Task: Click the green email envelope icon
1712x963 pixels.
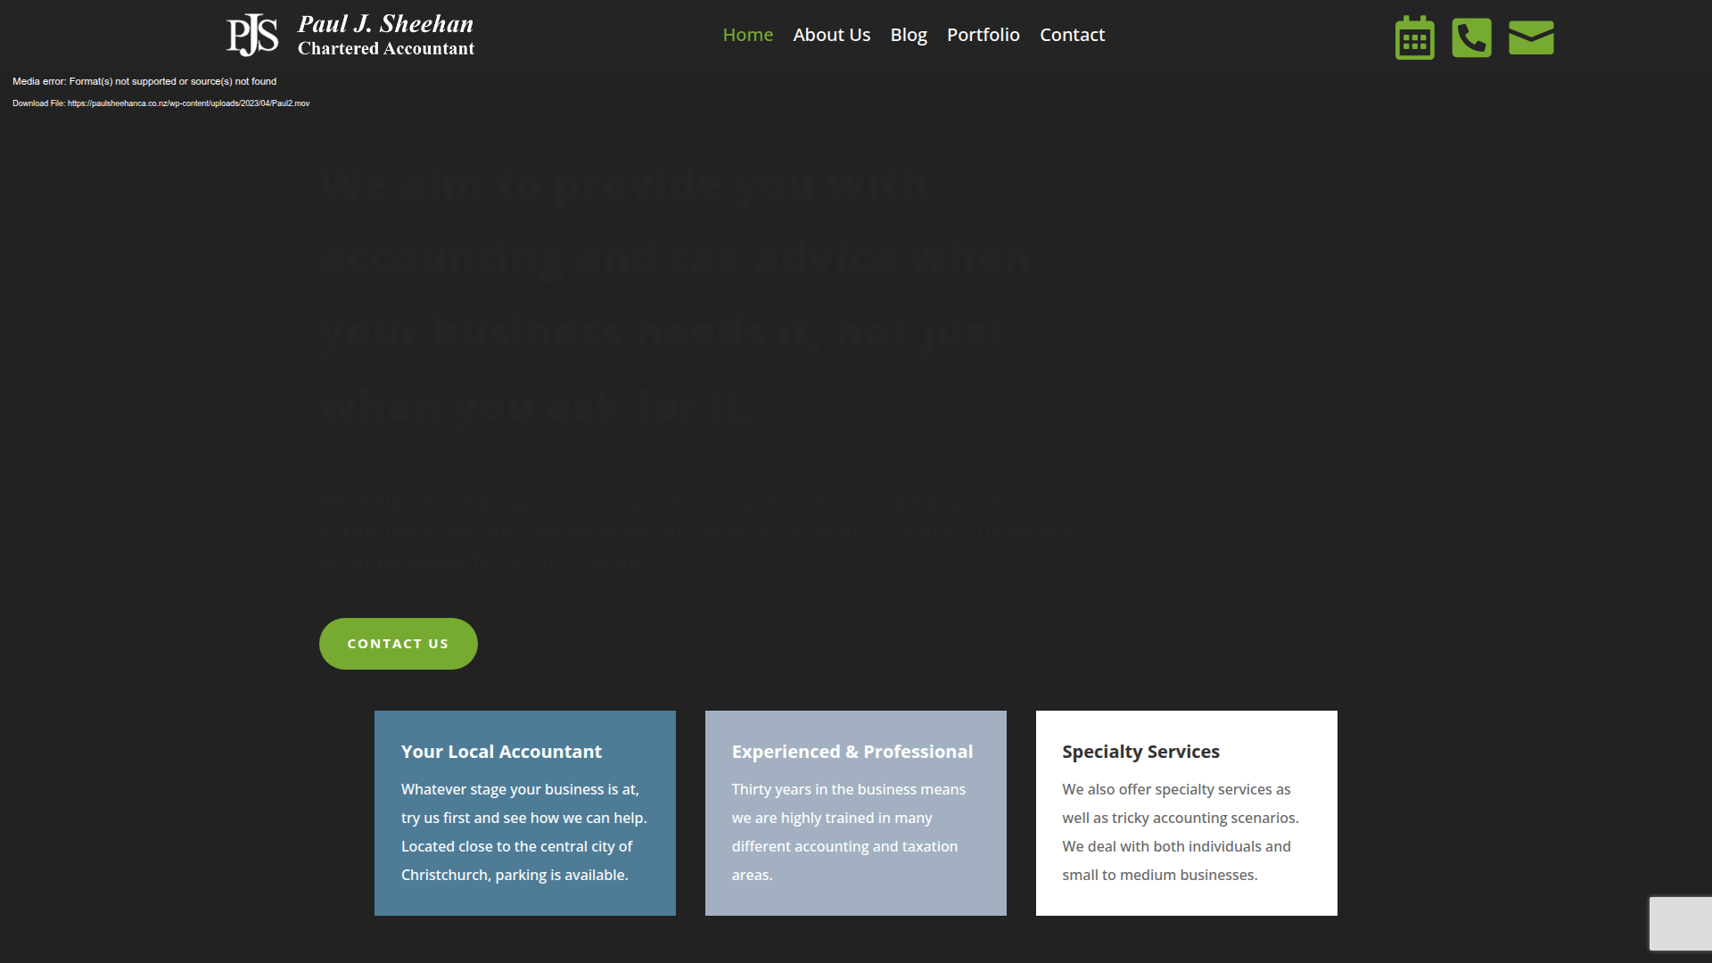Action: point(1531,37)
